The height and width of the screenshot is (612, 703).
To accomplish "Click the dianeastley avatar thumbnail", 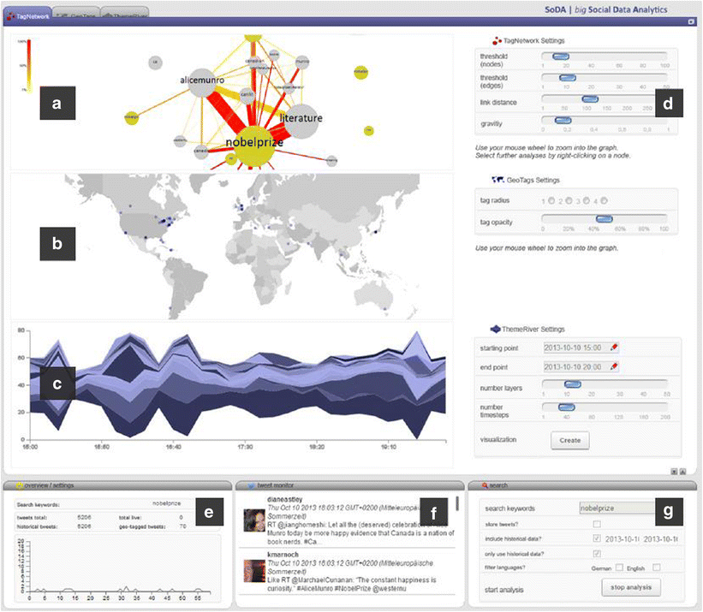I will tap(254, 520).
